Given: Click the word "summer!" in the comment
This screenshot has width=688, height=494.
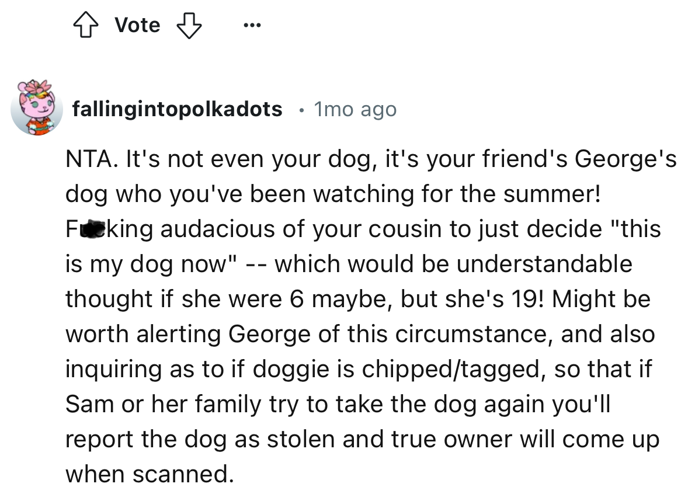Looking at the screenshot, I should point(552,194).
